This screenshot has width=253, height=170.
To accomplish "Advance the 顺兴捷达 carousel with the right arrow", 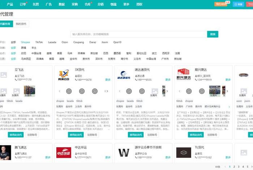I will point(227,91).
